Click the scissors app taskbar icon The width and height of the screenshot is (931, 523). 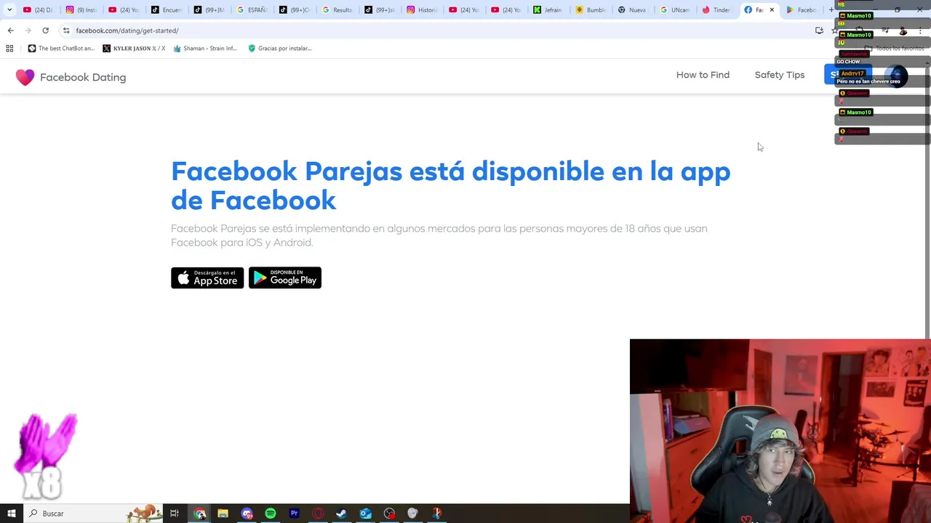click(x=436, y=514)
